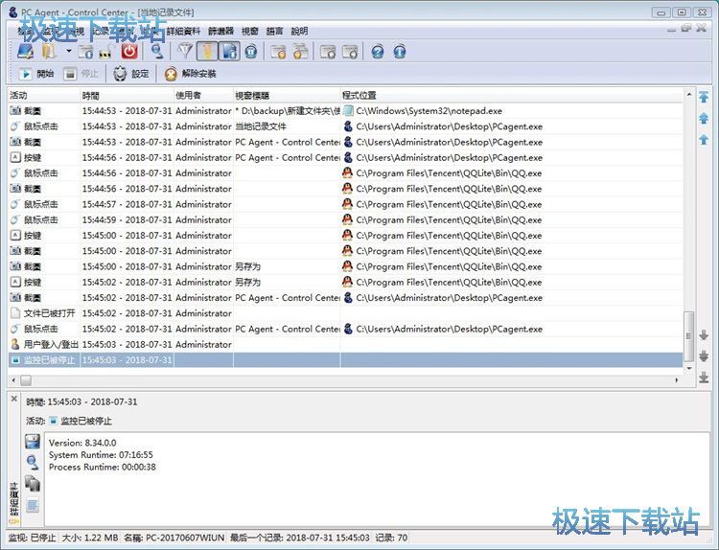Click the window info icon beside the lock
Viewport: 719px width, 550px height.
tap(85, 52)
